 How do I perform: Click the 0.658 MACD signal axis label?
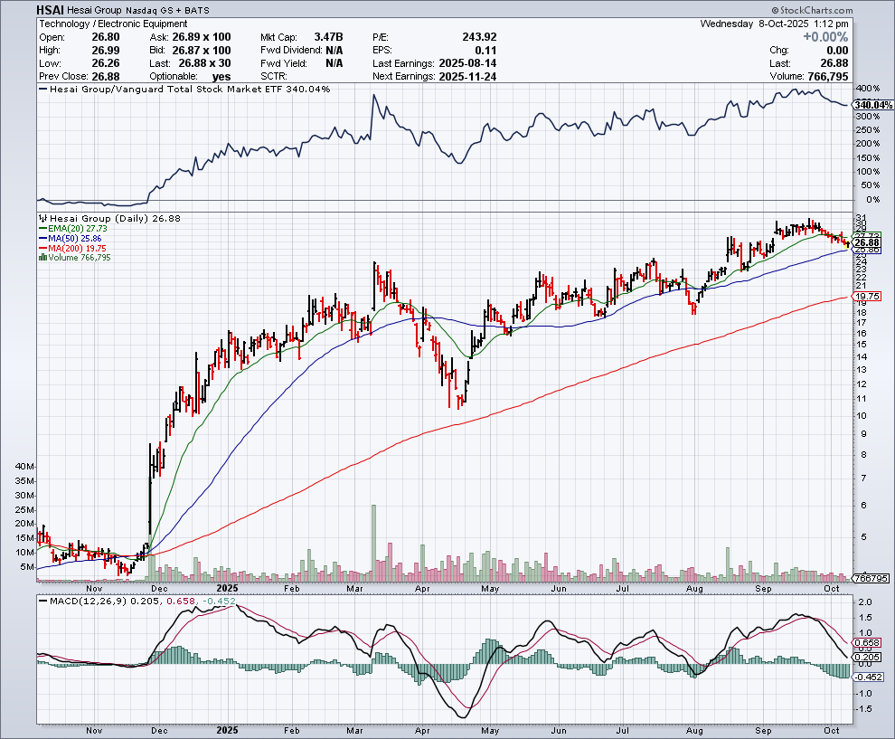coord(867,642)
